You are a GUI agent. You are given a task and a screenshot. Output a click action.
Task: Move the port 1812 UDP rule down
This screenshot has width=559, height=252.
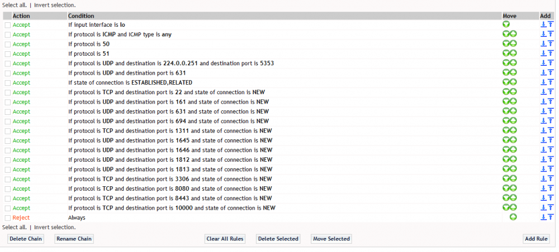(506, 159)
